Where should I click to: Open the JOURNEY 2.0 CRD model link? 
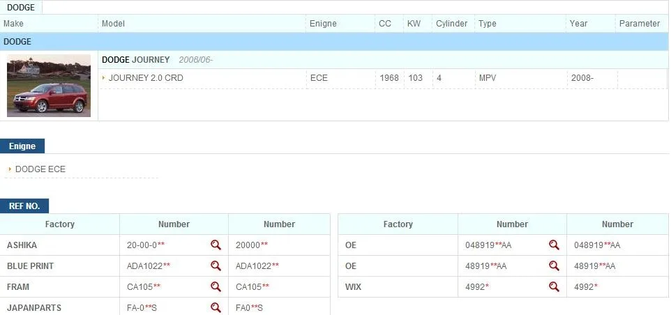pyautogui.click(x=146, y=78)
